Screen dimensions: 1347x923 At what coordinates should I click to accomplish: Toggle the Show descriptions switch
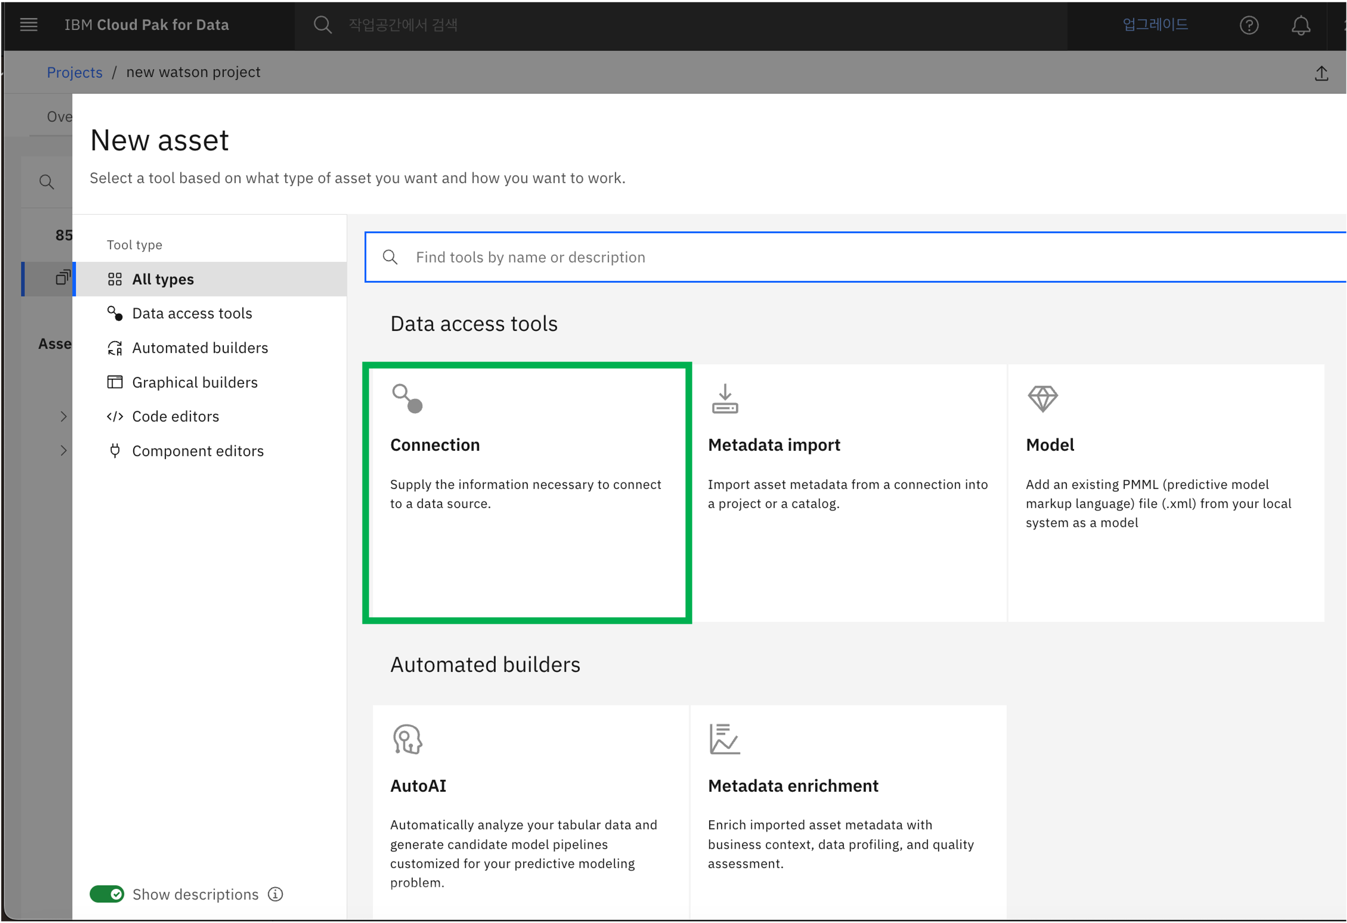coord(107,894)
